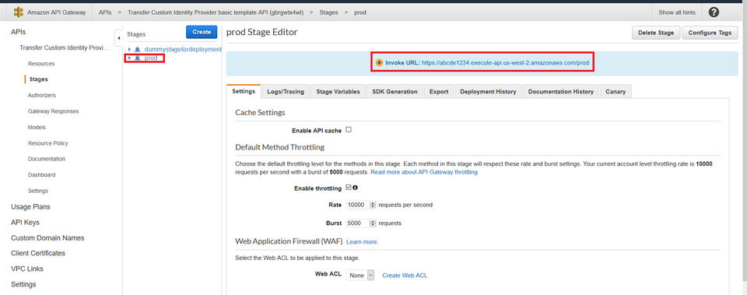Adjust the Rate stepper arrows
The height and width of the screenshot is (295, 747).
pos(373,205)
